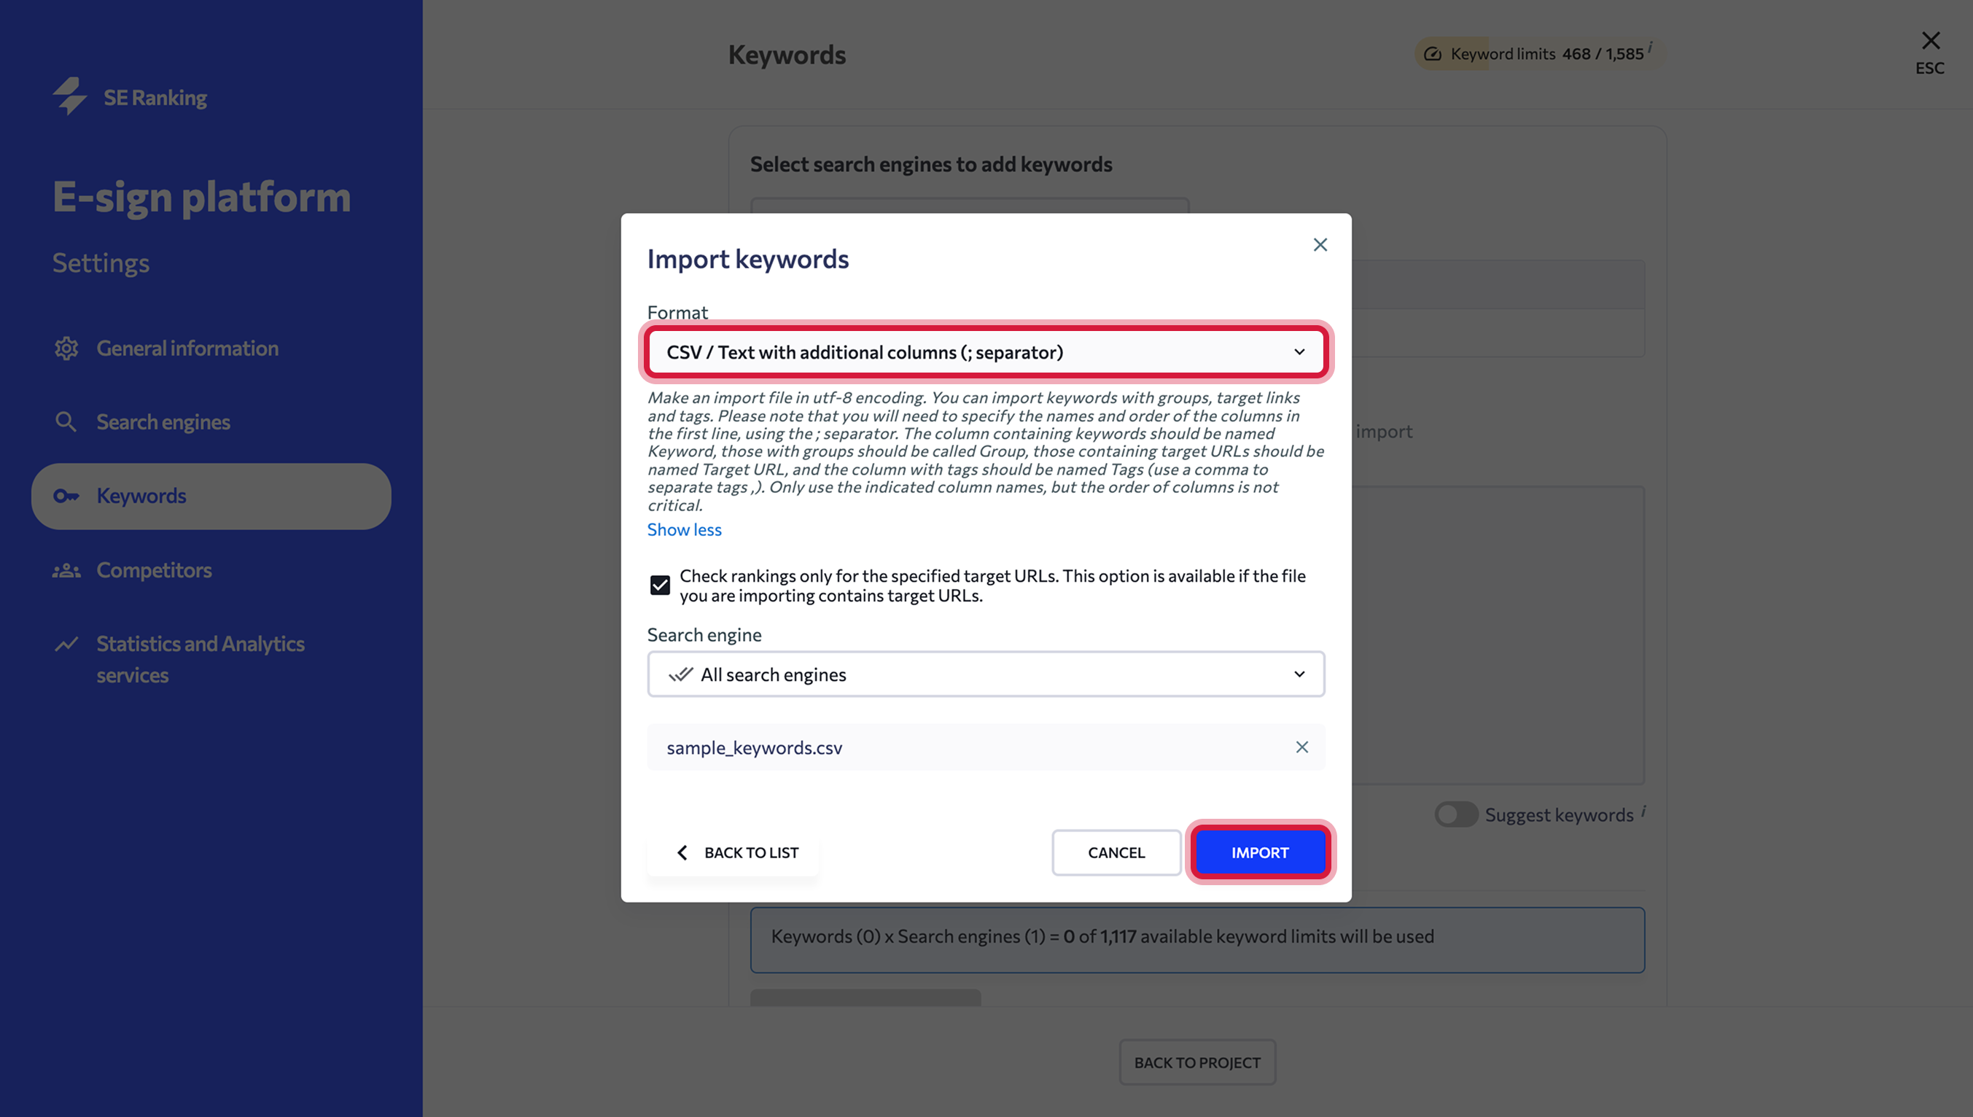The height and width of the screenshot is (1117, 1973).
Task: Select the Search engines magnifier icon
Action: point(66,422)
